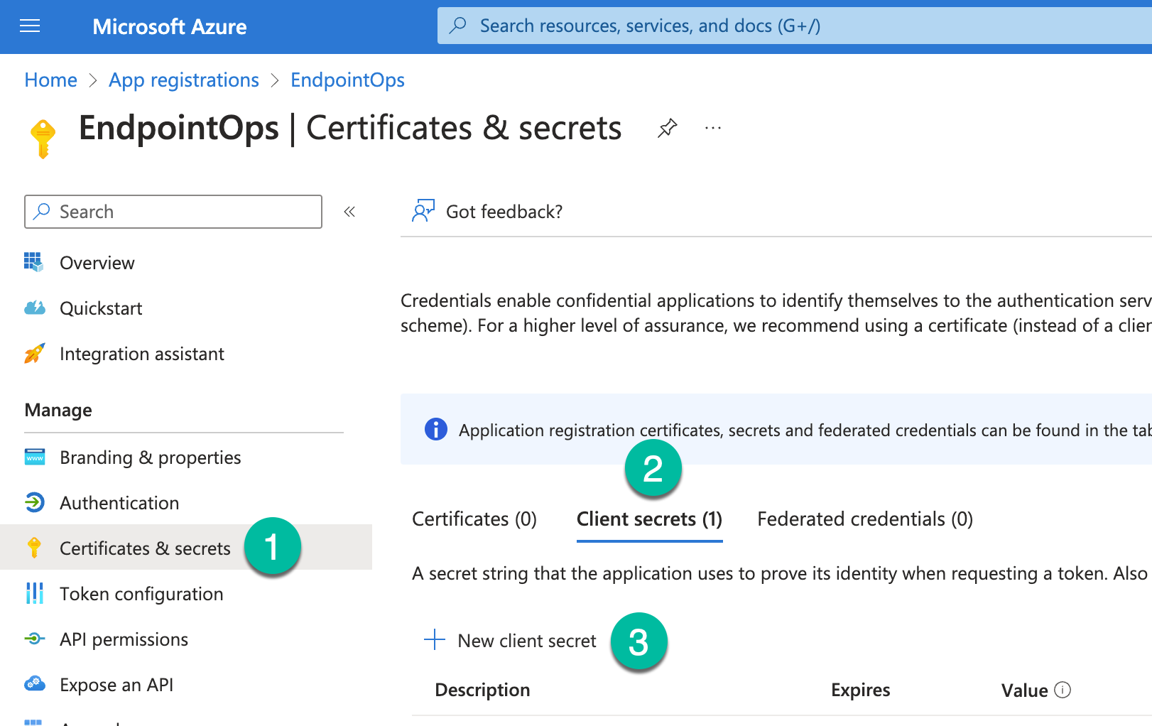This screenshot has width=1152, height=726.
Task: Open API permissions in sidebar
Action: [124, 639]
